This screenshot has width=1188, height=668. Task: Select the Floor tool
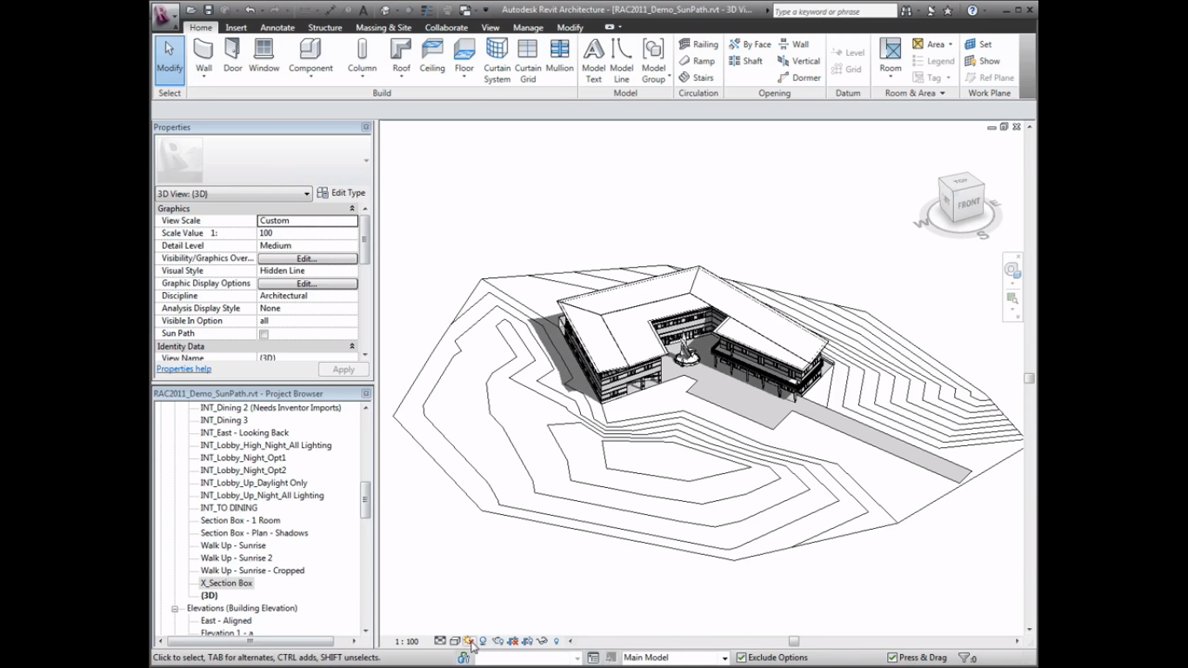464,57
